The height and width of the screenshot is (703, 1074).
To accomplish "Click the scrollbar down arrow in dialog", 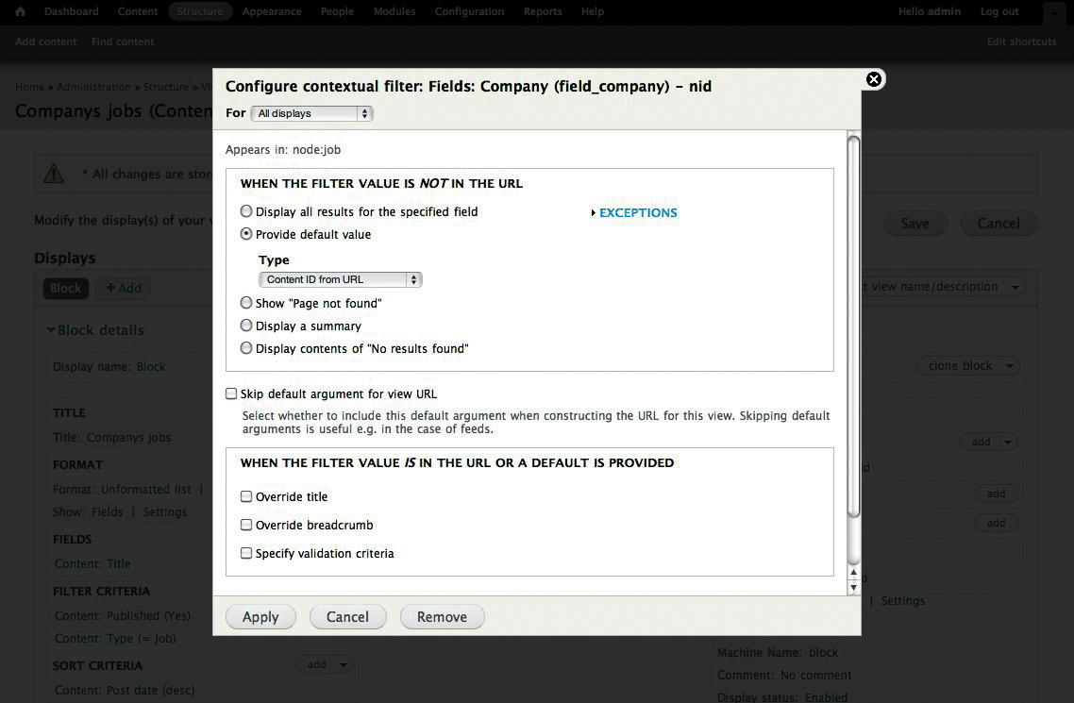I will 853,587.
